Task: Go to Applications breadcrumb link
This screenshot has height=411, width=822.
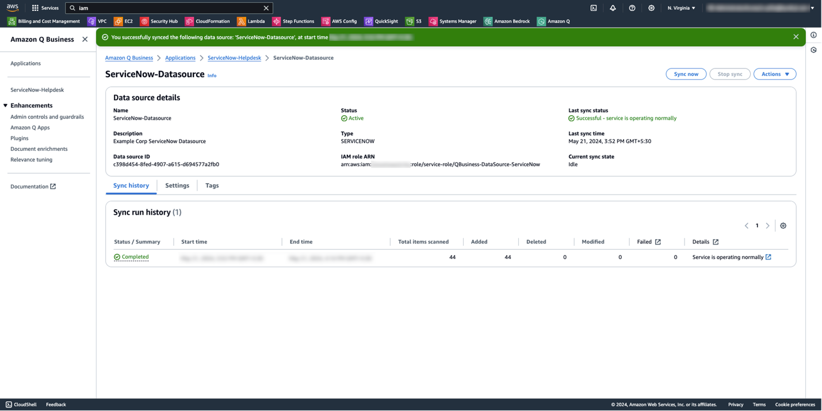Action: point(180,58)
